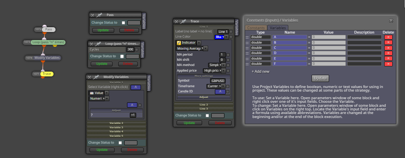The image size is (405, 158).
Task: Open Variables side tab on Modify Variables window
Action: pyautogui.click(x=149, y=83)
